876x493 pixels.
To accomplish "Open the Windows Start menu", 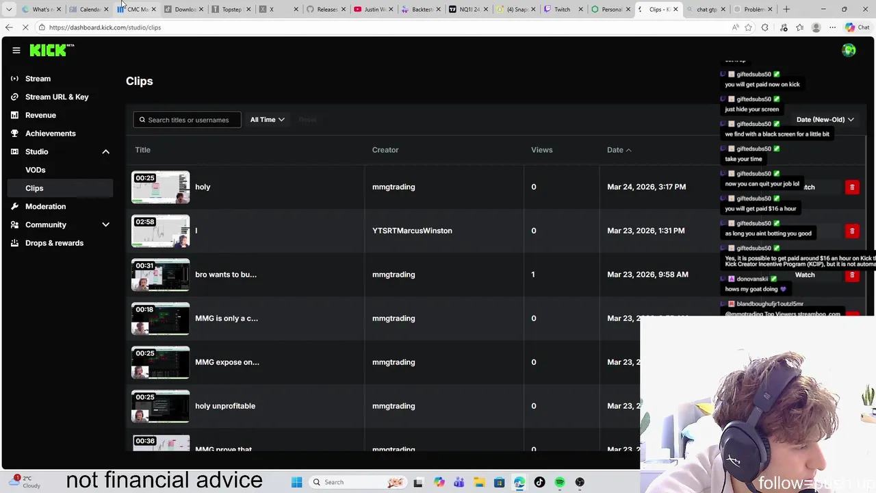I will [296, 482].
